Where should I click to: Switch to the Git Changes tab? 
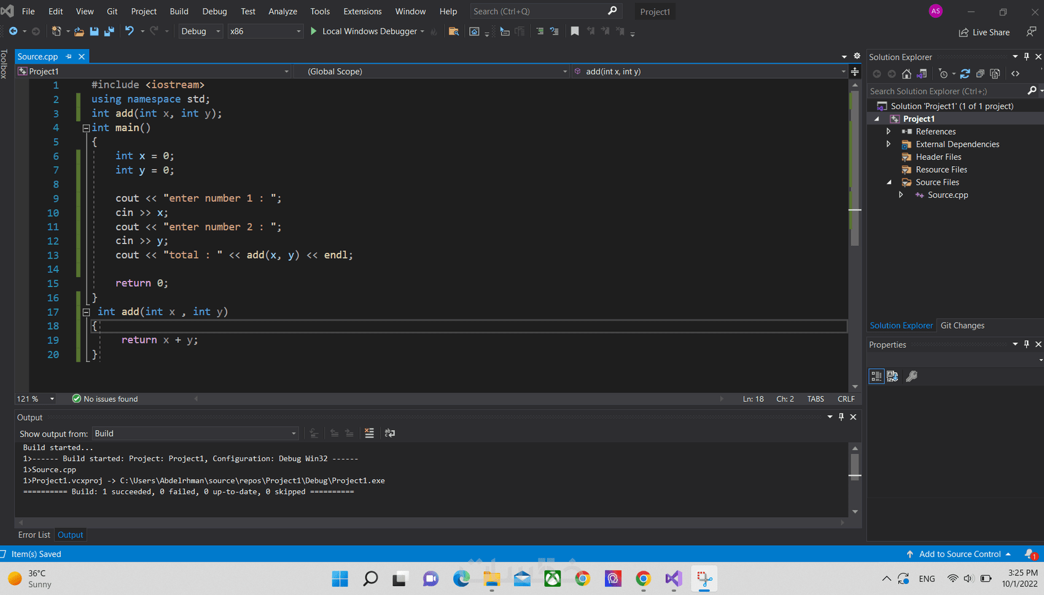coord(962,326)
